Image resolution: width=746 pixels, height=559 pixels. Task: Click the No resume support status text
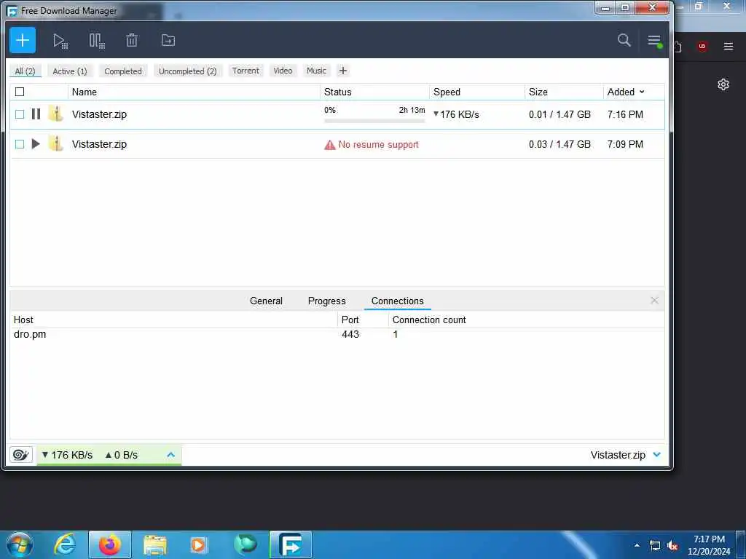click(x=378, y=145)
